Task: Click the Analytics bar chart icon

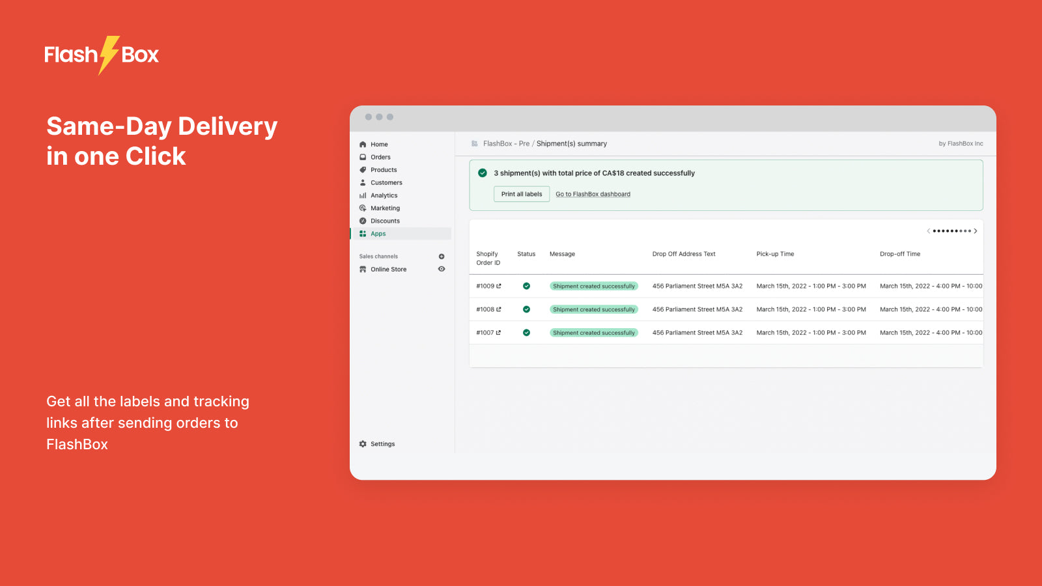Action: 363,195
